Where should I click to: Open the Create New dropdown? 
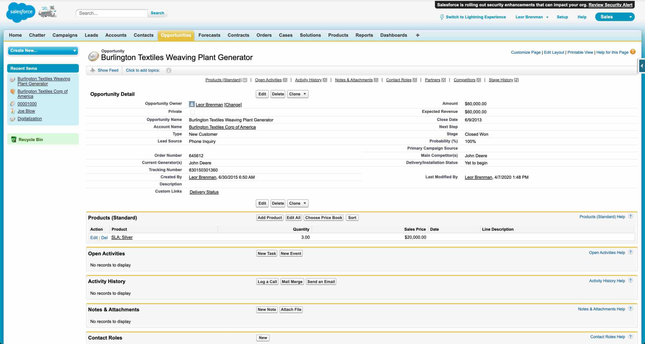point(43,51)
